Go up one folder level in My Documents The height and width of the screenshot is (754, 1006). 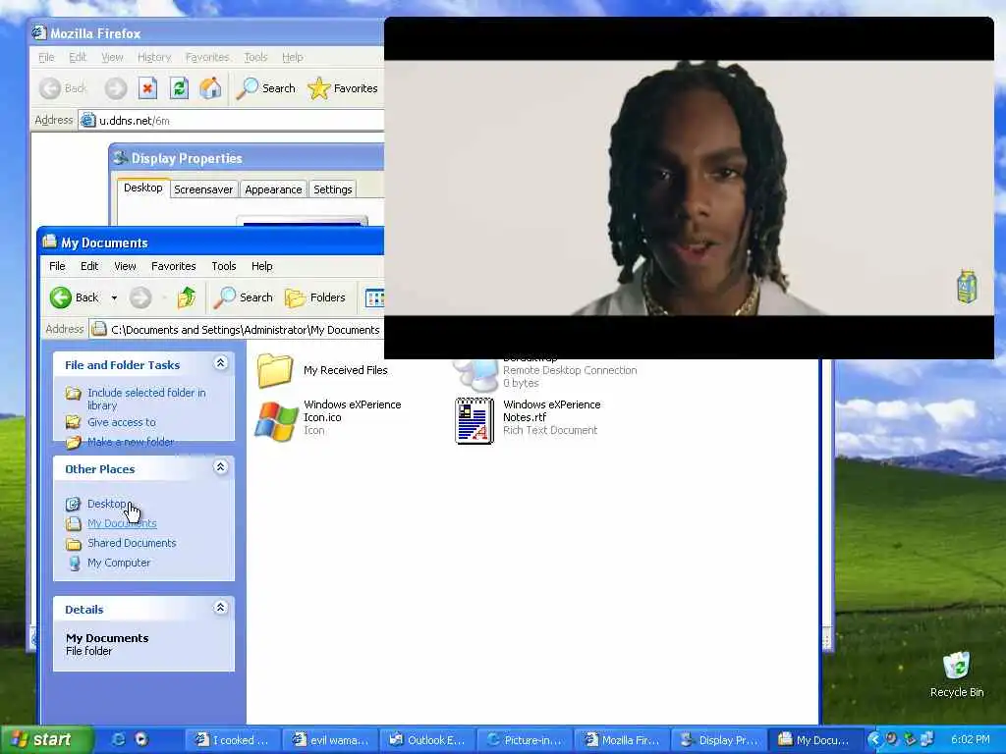[186, 297]
